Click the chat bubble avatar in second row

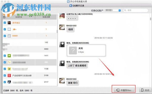pyautogui.click(x=9, y=29)
